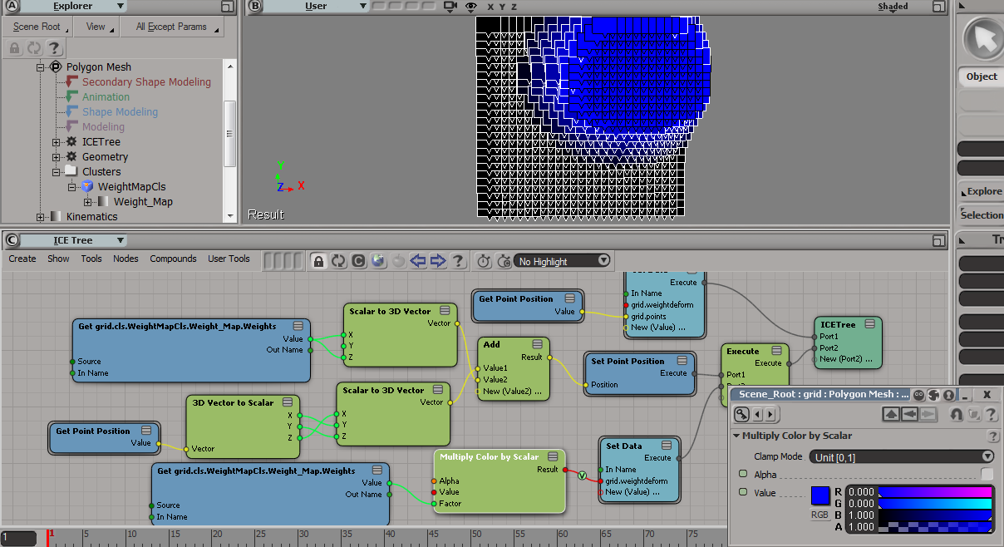This screenshot has height=547, width=1004.
Task: Click the blue Value color swatch
Action: click(820, 495)
